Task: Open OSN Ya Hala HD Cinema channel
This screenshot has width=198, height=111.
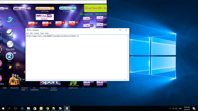Action: (x=45, y=17)
